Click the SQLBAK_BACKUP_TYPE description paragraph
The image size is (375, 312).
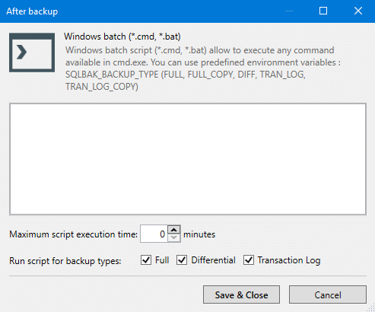(203, 68)
